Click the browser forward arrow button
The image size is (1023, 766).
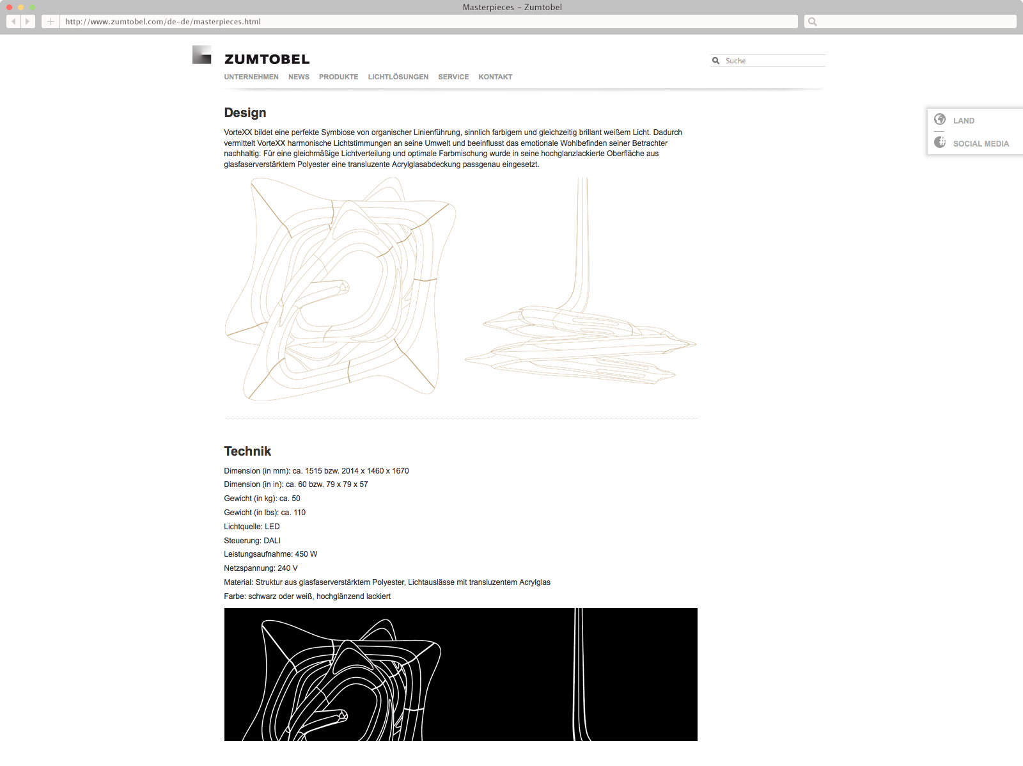[27, 21]
